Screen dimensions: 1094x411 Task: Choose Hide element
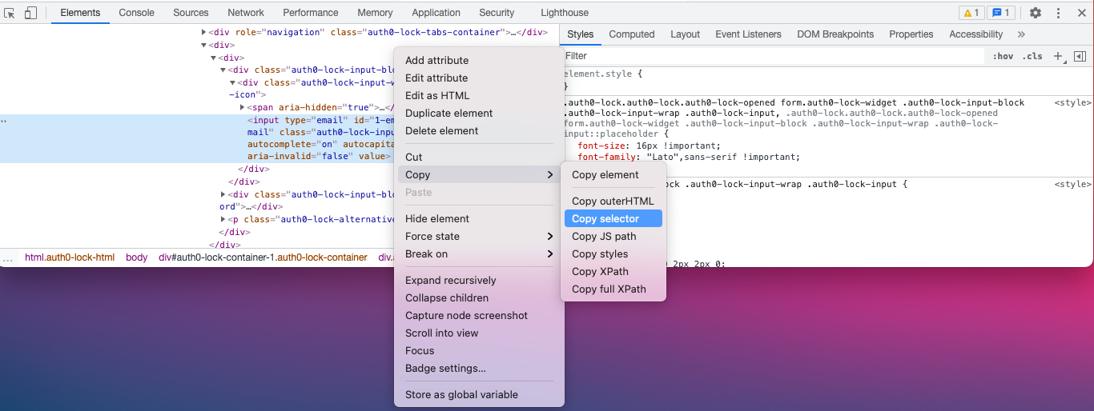coord(479,219)
